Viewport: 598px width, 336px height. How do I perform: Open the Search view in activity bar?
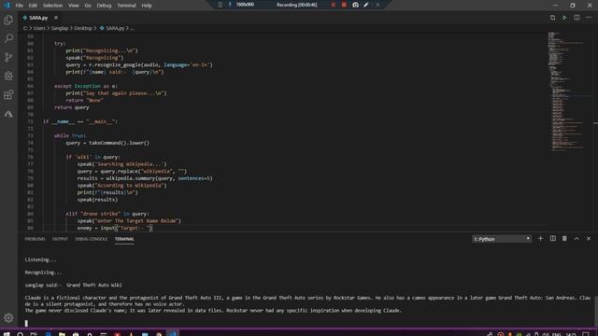pos(8,38)
